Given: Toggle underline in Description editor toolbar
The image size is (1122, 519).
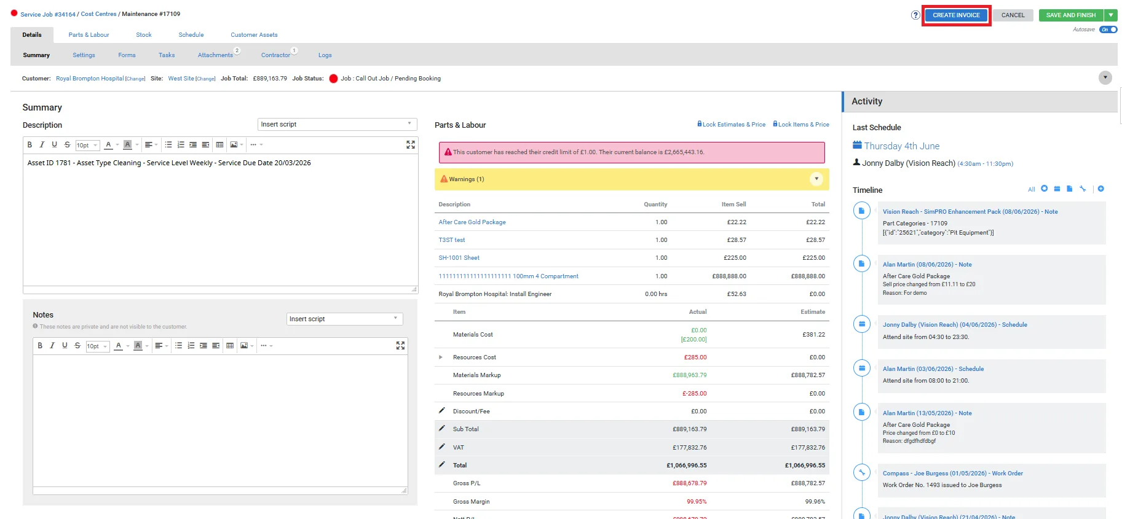Looking at the screenshot, I should [54, 145].
